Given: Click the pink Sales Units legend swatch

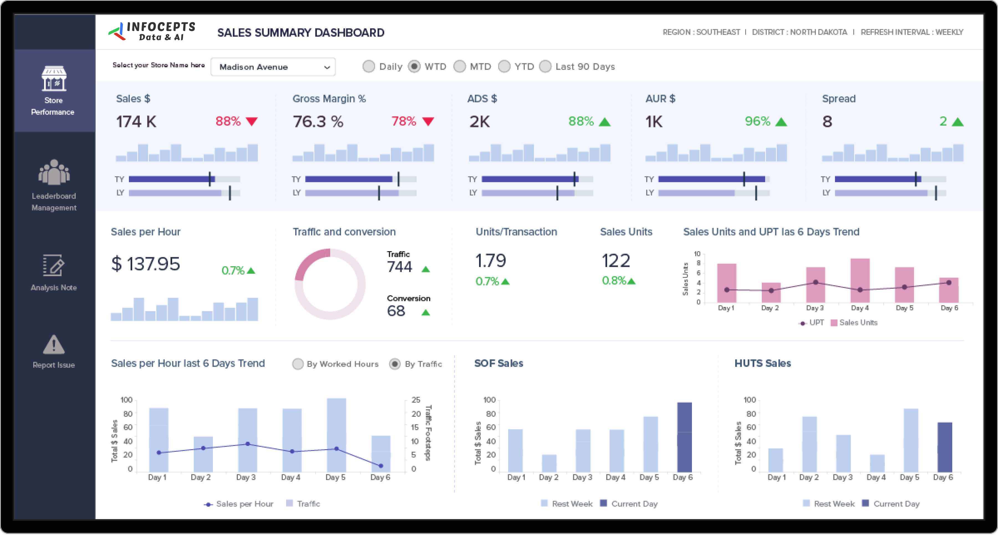Looking at the screenshot, I should (x=834, y=323).
